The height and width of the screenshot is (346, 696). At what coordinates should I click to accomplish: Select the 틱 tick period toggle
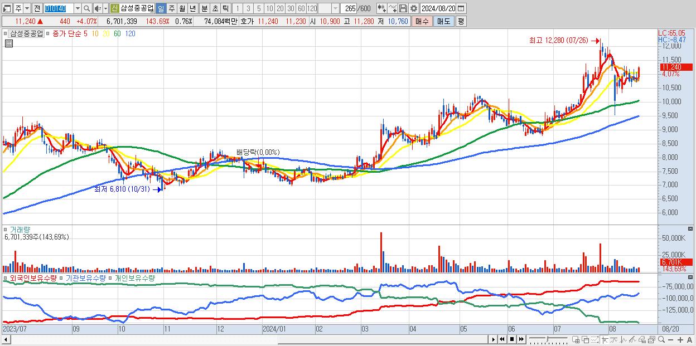point(225,8)
